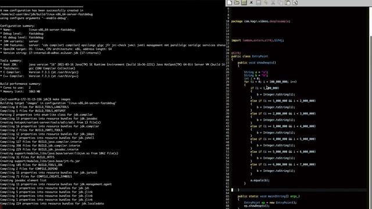372x209 pixels.
Task: Click 'public static void main(String[] args_)' line
Action: [269, 196]
